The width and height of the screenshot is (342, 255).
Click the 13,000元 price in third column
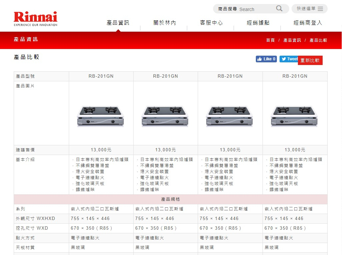point(230,150)
